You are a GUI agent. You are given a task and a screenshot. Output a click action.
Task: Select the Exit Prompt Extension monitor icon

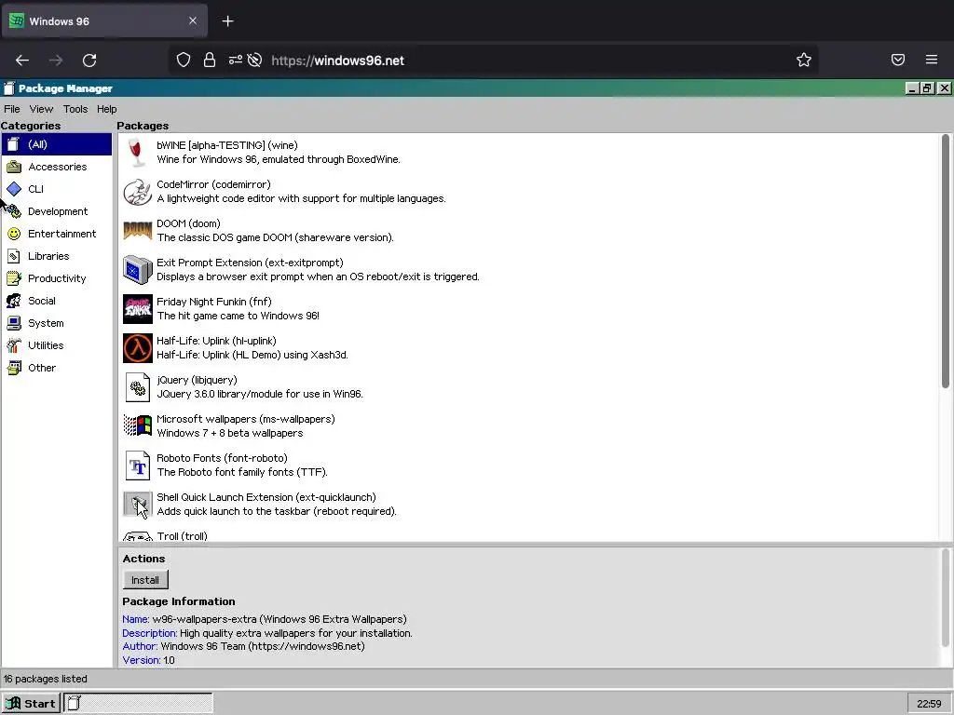[138, 269]
